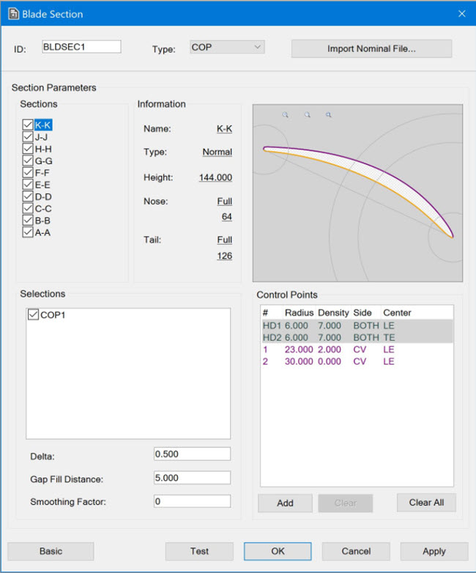The width and height of the screenshot is (476, 573).
Task: Close the Blade Section dialog
Action: pos(461,14)
